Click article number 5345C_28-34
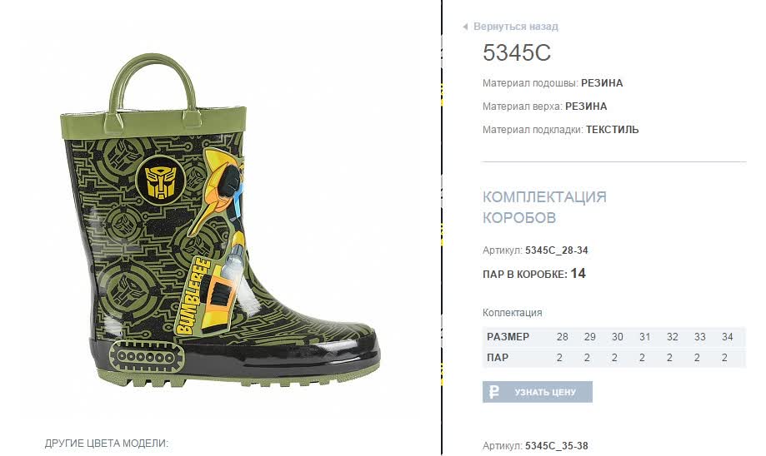 coord(557,250)
